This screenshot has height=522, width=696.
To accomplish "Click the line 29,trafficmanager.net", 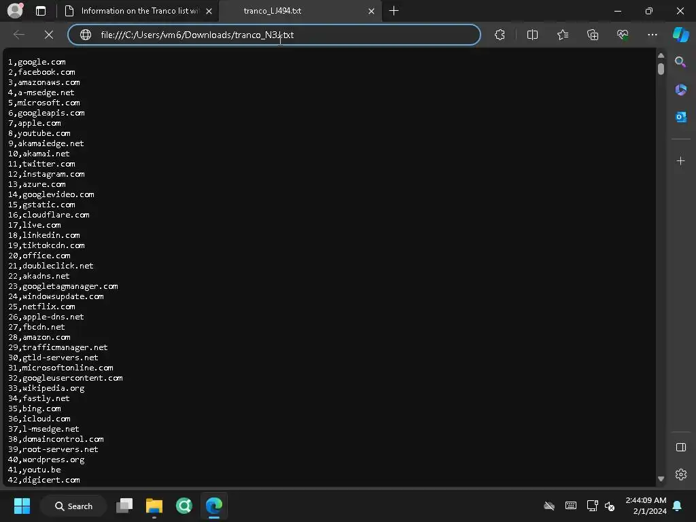I will 58,347.
